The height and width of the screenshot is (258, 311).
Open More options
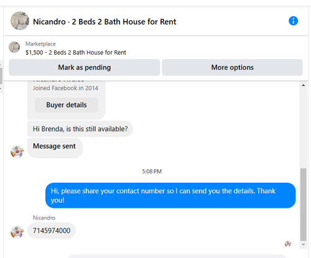tap(232, 67)
